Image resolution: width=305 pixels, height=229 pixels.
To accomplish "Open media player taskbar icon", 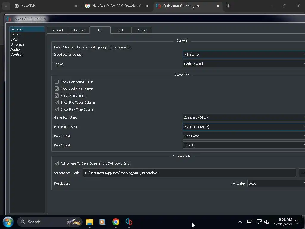I will 102,222.
